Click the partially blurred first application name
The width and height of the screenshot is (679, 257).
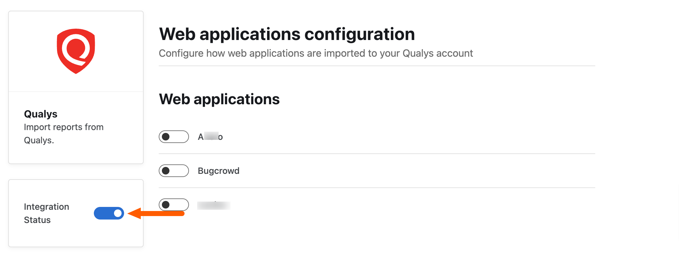[210, 137]
